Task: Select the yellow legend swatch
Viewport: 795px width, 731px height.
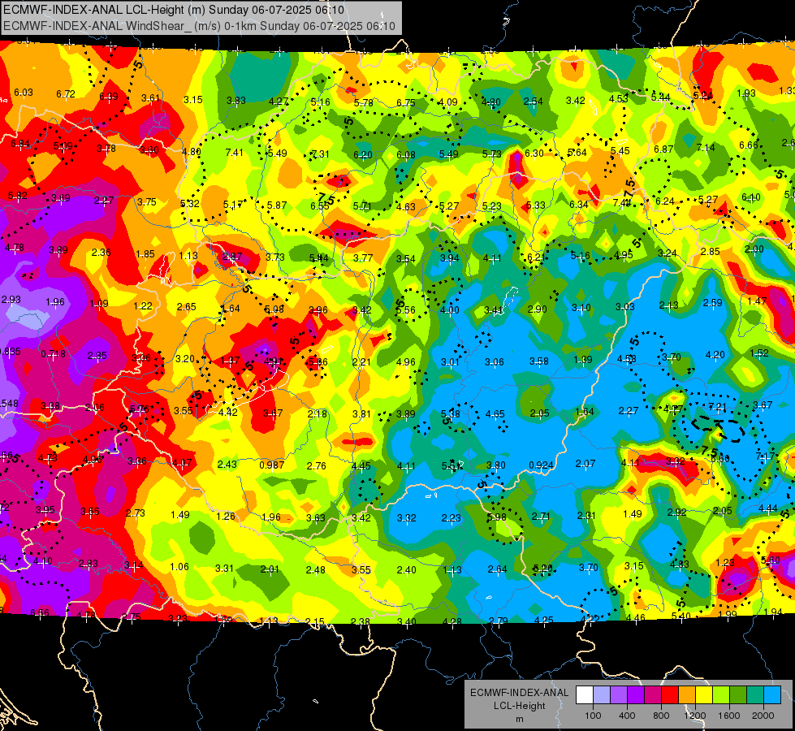Action: [704, 694]
